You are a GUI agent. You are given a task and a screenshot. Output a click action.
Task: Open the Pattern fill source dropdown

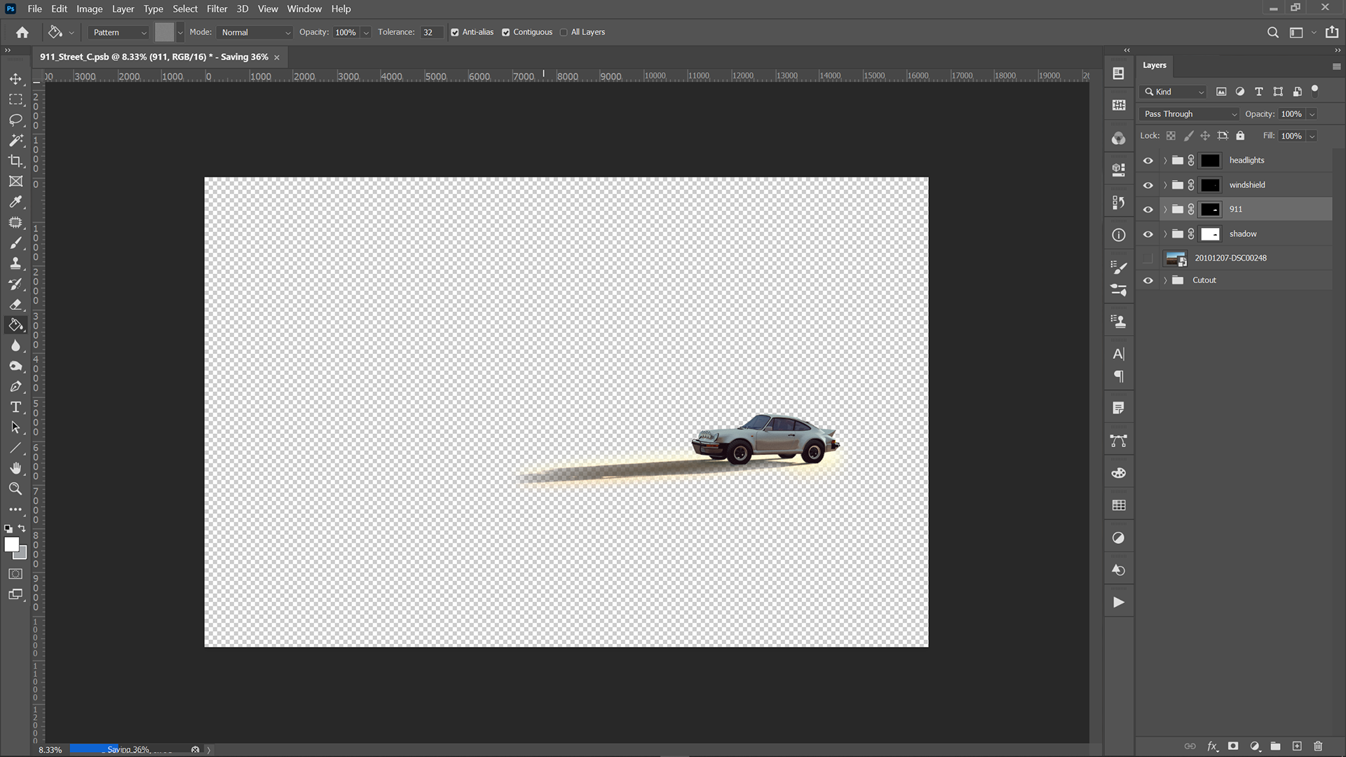(x=120, y=32)
